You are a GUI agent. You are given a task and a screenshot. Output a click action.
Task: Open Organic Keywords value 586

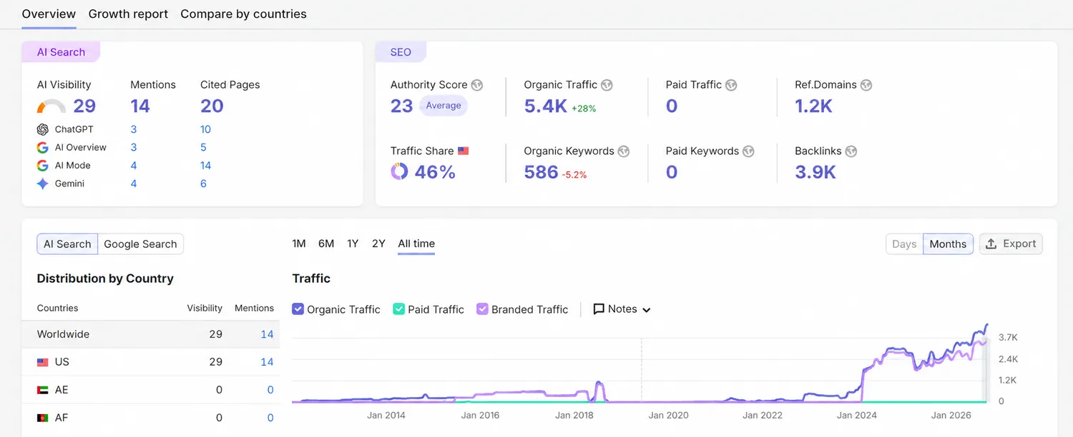tap(541, 172)
